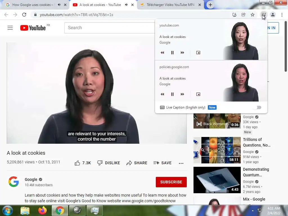Seek forward in the policies.google.com media card
The image size is (288, 216).
click(x=182, y=94)
